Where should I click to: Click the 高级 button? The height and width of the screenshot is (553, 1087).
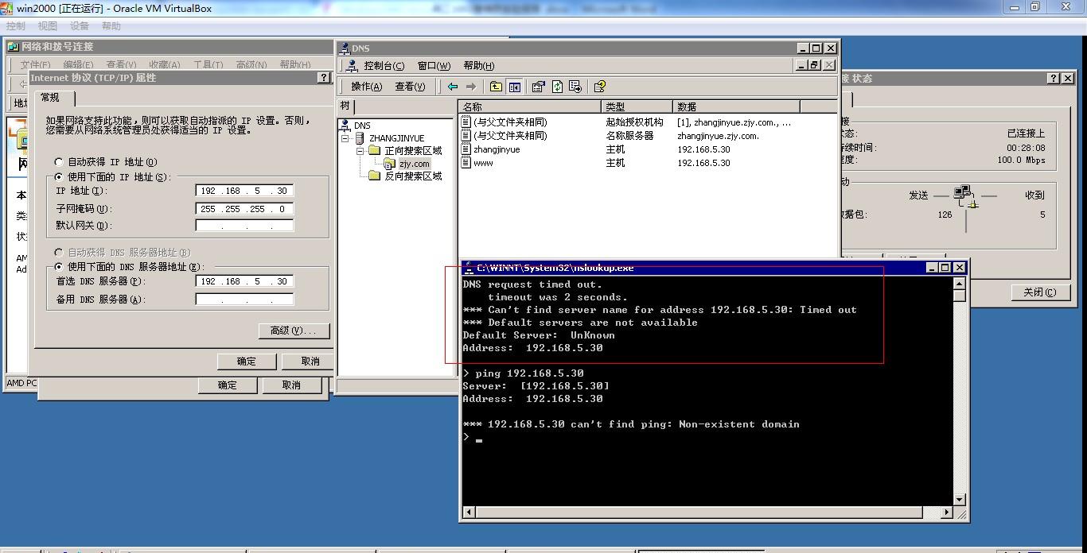tap(294, 331)
